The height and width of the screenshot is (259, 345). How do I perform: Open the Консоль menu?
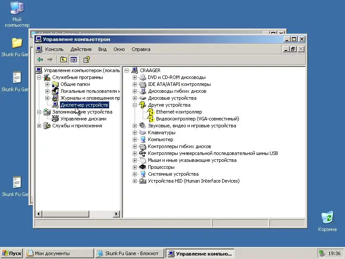tap(54, 49)
